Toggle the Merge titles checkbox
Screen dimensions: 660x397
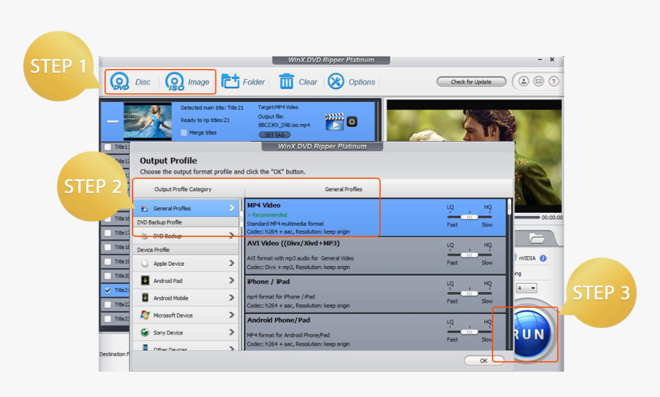183,133
